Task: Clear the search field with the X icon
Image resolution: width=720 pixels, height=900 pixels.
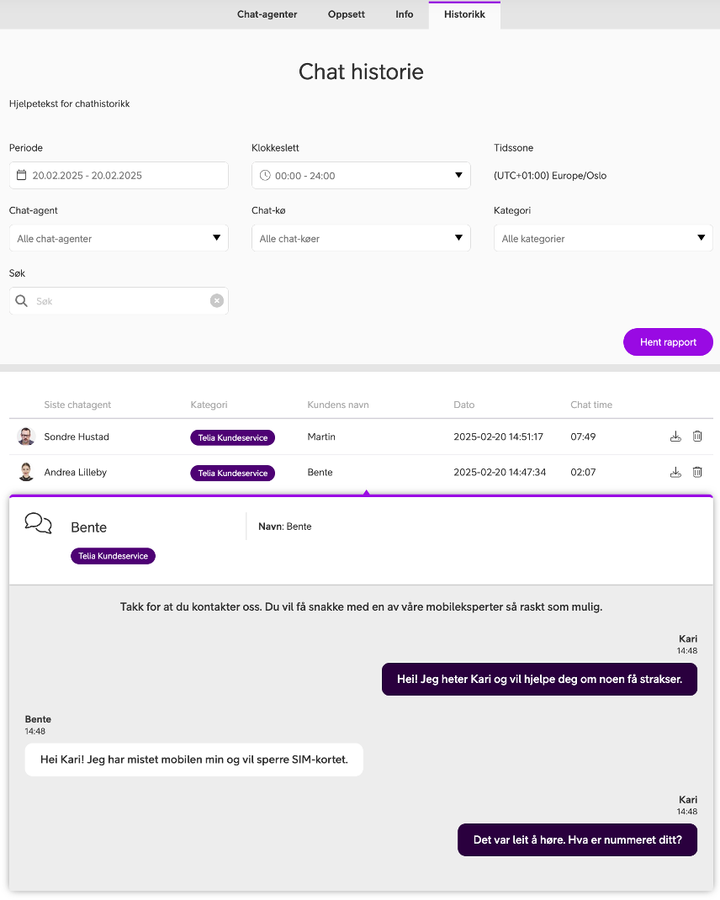Action: coord(216,301)
